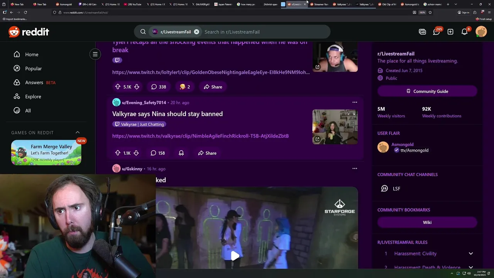The height and width of the screenshot is (278, 494).
Task: Open the 338 comments on Tyler1 post
Action: coord(159,87)
